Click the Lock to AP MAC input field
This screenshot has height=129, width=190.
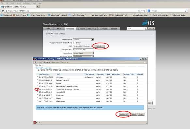coord(83,50)
